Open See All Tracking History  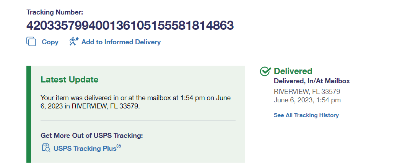tap(306, 115)
